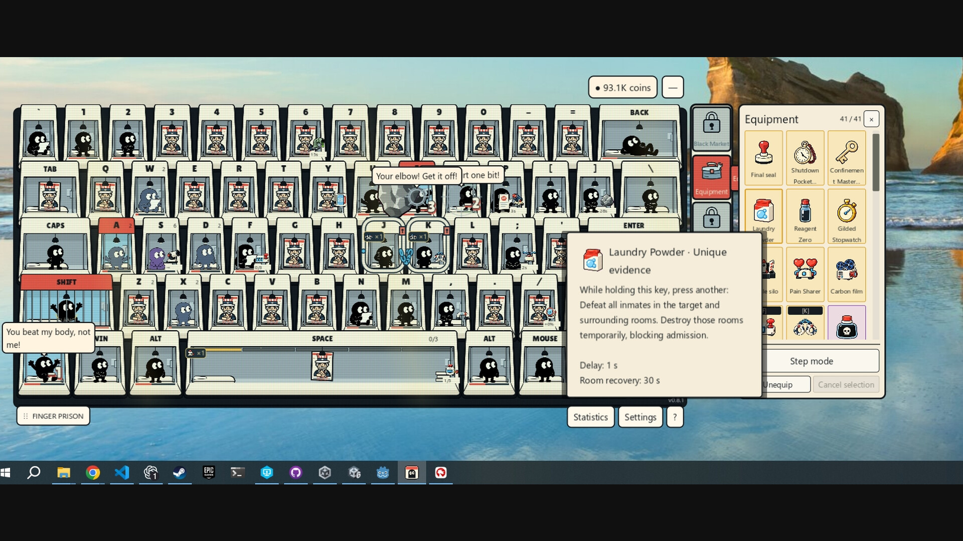Open the game Settings
The image size is (963, 541).
click(640, 417)
